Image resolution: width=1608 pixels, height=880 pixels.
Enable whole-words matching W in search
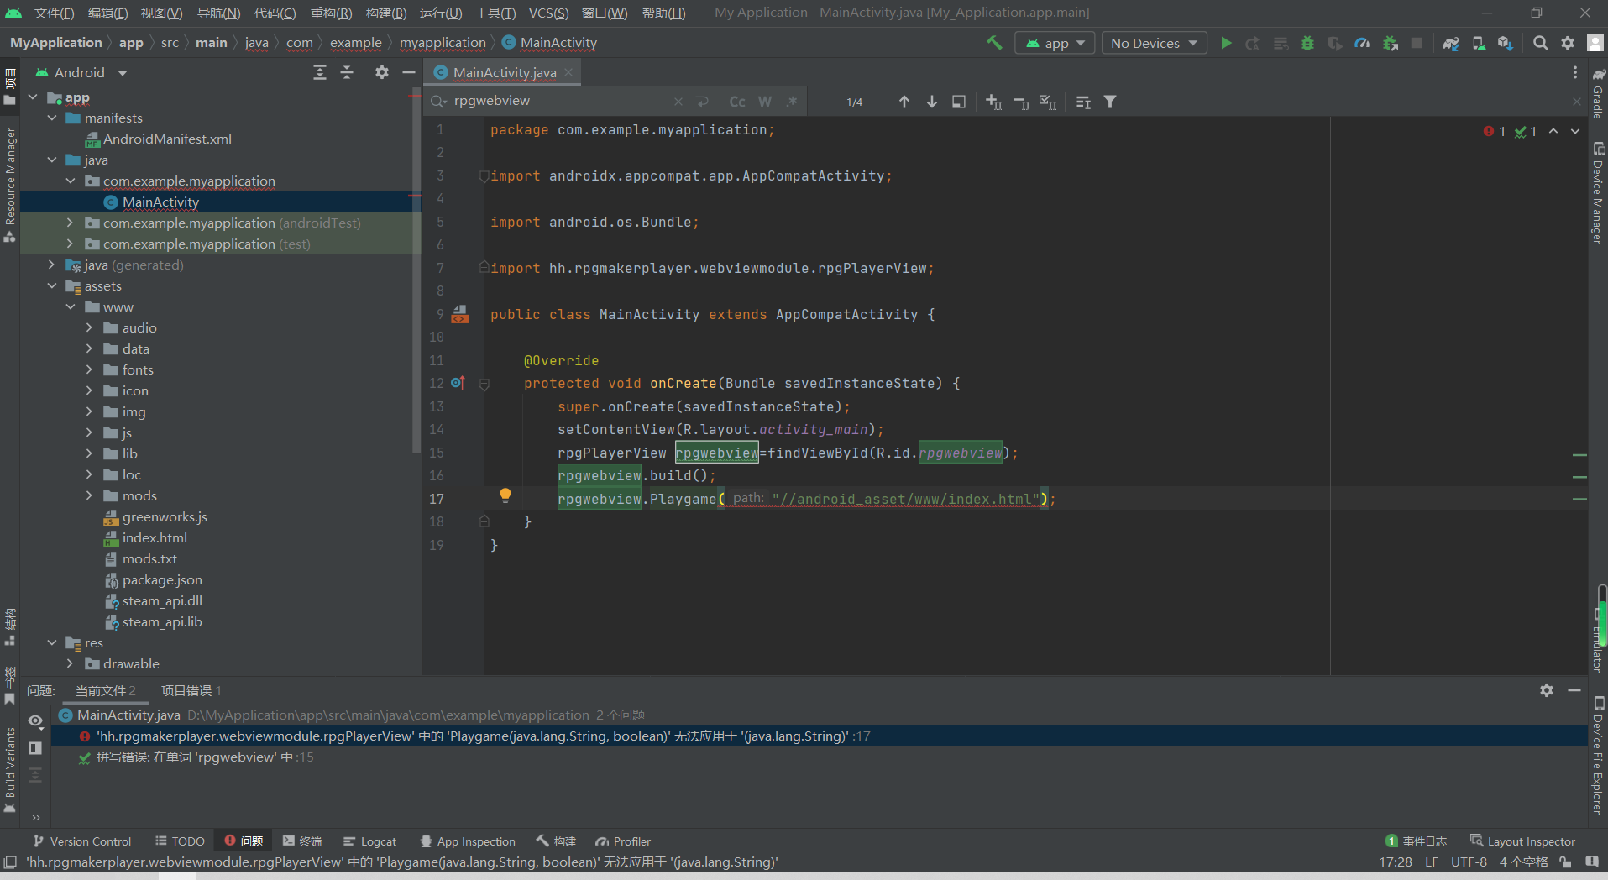click(x=765, y=101)
